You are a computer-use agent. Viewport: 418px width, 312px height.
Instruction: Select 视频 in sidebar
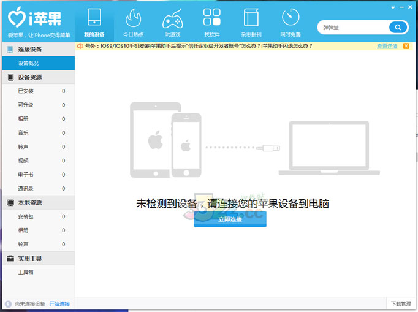click(39, 161)
